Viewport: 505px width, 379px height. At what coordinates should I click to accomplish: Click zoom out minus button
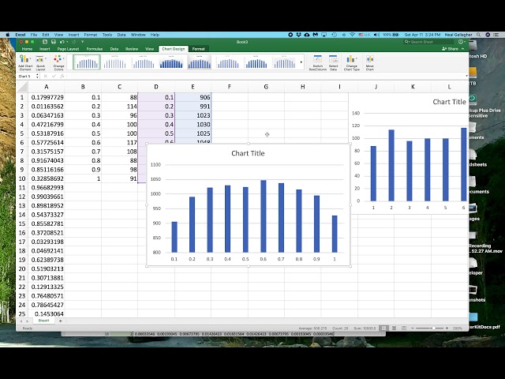pyautogui.click(x=413, y=328)
